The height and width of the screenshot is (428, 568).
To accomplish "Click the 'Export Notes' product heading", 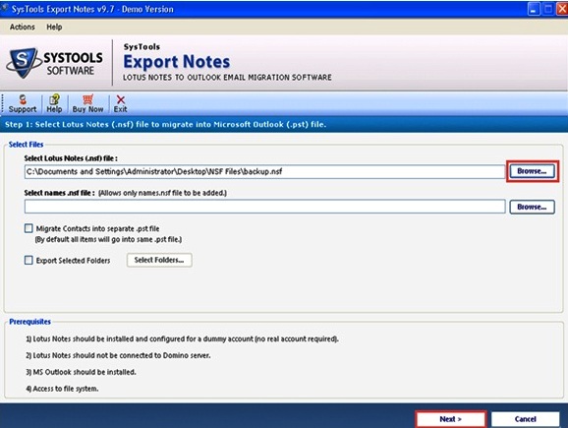I will tap(177, 62).
